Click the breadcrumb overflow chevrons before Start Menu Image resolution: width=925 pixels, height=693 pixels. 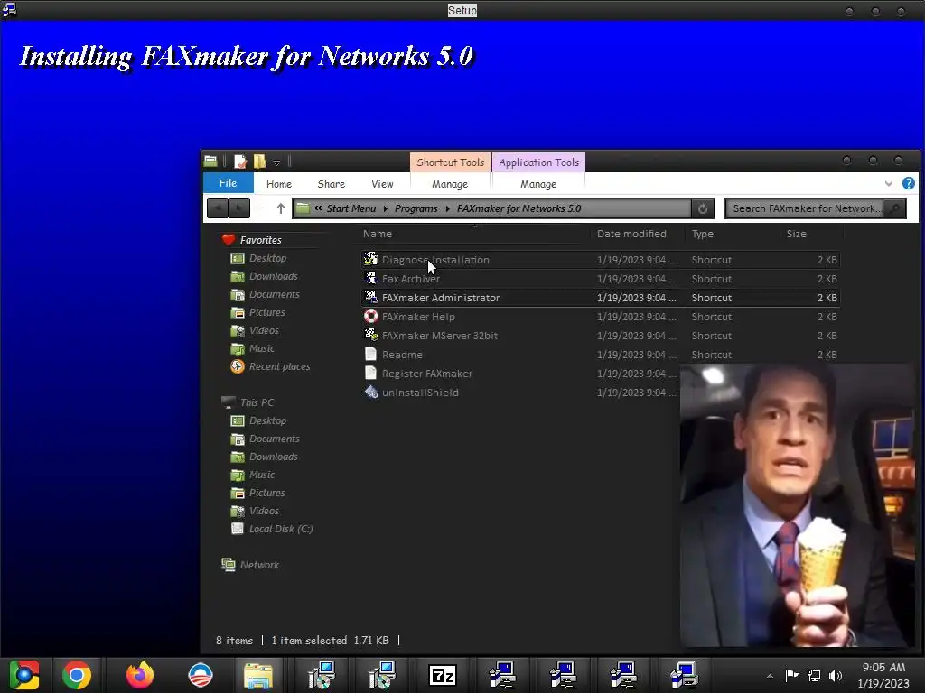point(318,208)
